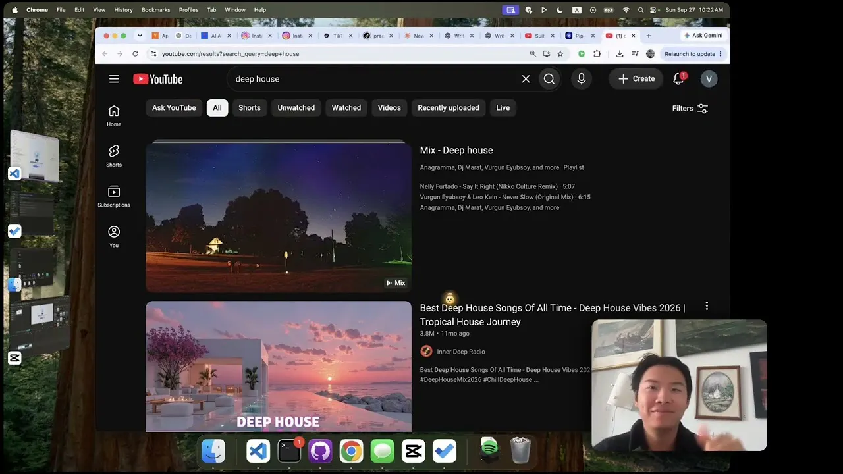Click the magnifier search button
The image size is (843, 474).
pos(549,79)
